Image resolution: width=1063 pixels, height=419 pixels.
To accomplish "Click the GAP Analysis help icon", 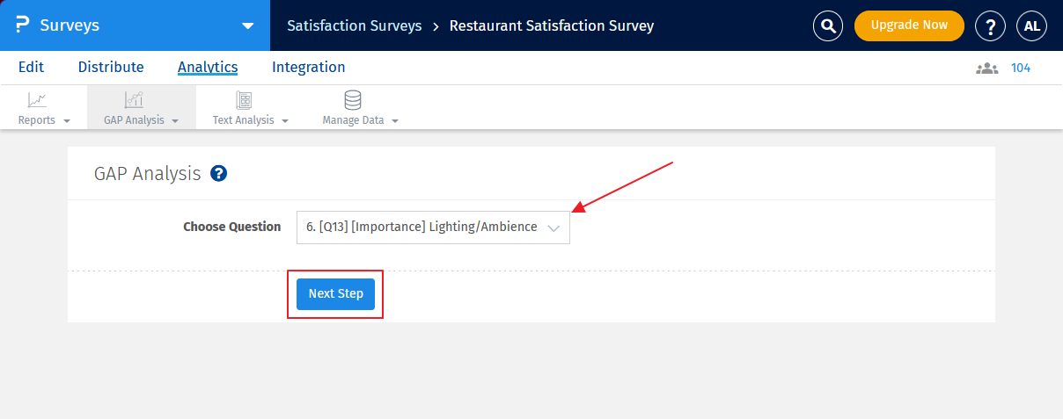I will [219, 174].
